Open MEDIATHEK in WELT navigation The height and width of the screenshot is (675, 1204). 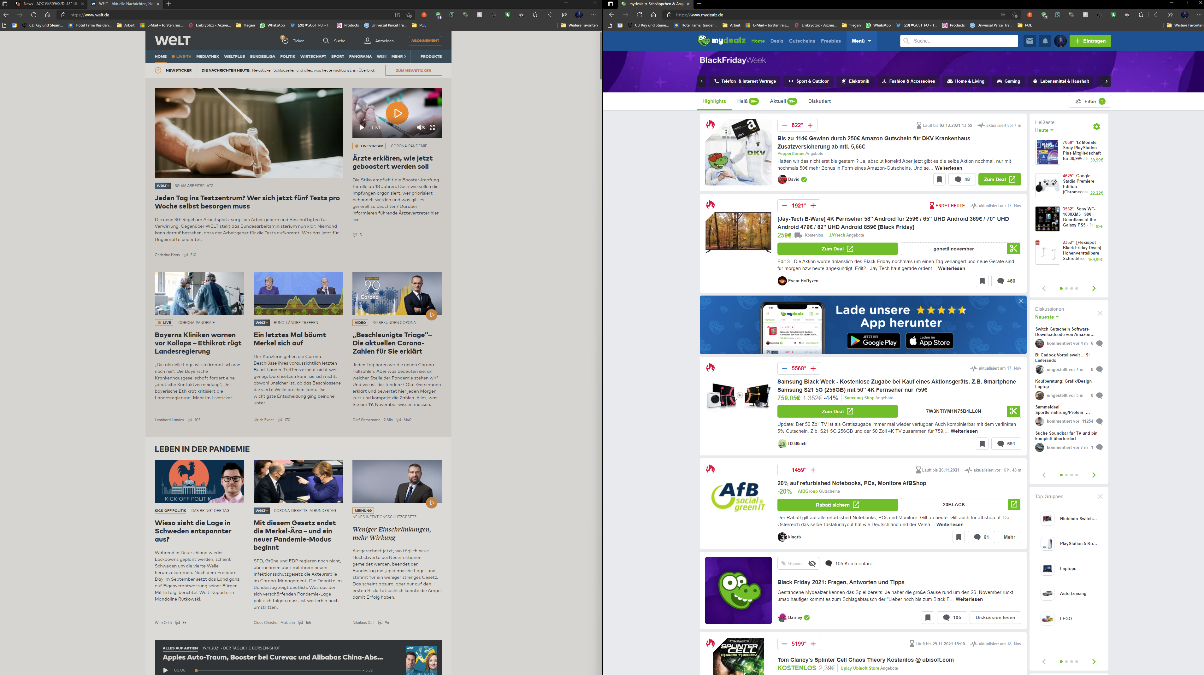click(208, 56)
